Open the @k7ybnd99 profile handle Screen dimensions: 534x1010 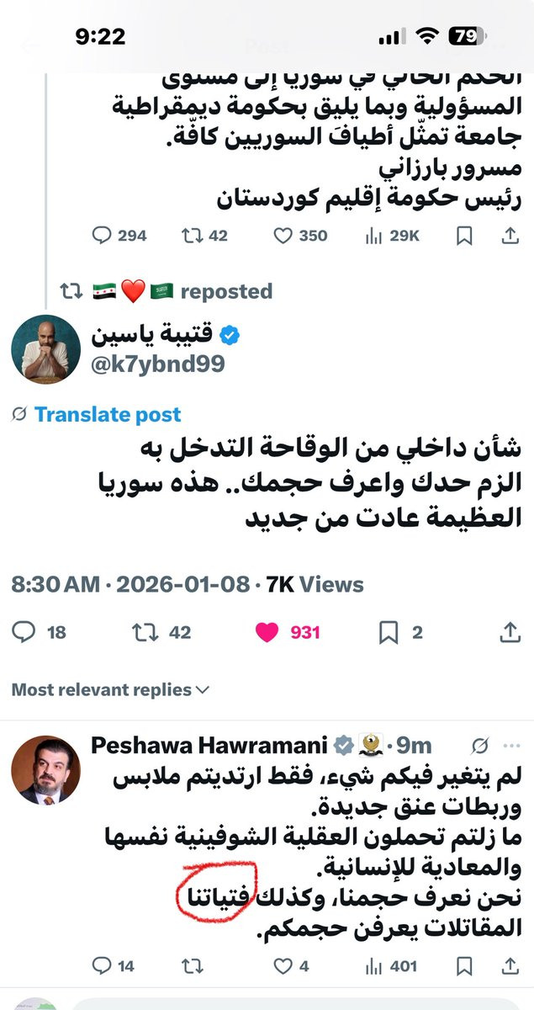158,363
